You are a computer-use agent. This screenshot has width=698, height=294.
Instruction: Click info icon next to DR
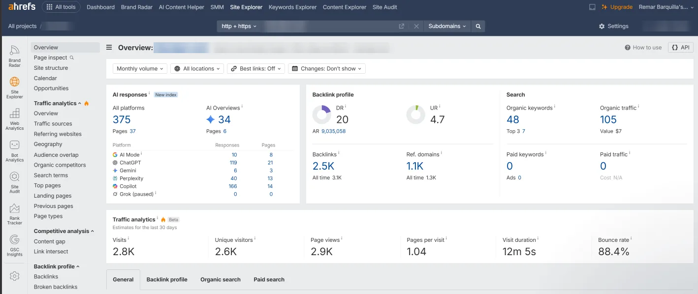pos(346,107)
